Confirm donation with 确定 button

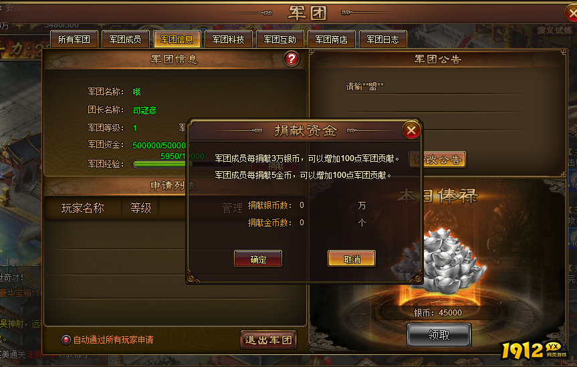[x=258, y=259]
